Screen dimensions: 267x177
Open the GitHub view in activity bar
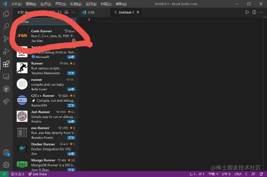6,89
